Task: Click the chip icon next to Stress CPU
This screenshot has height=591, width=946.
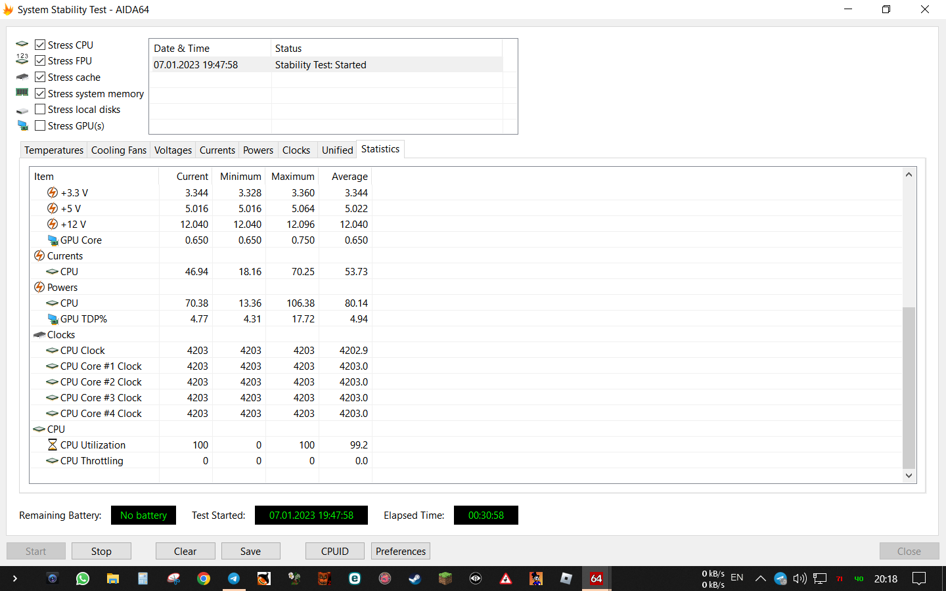Action: [x=22, y=44]
